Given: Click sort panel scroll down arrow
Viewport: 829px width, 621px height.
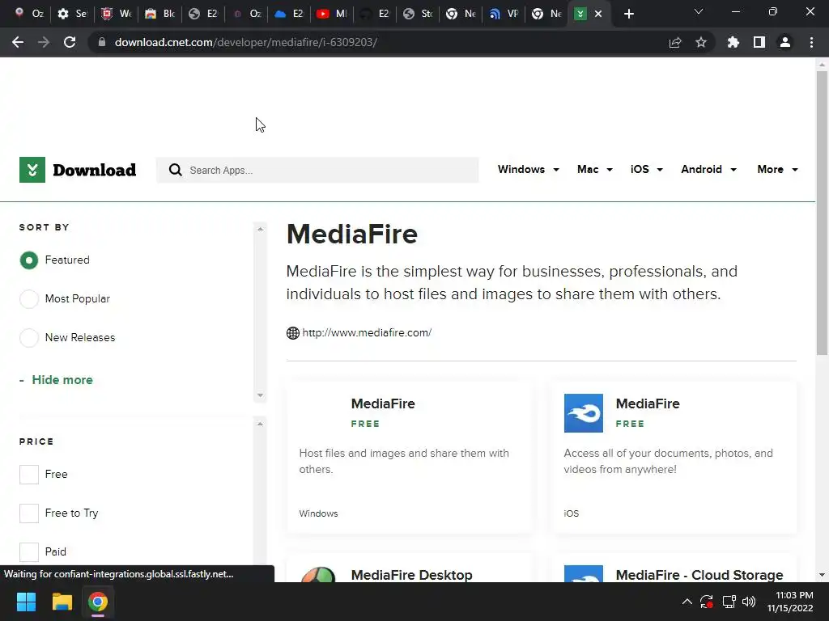Looking at the screenshot, I should pyautogui.click(x=260, y=395).
